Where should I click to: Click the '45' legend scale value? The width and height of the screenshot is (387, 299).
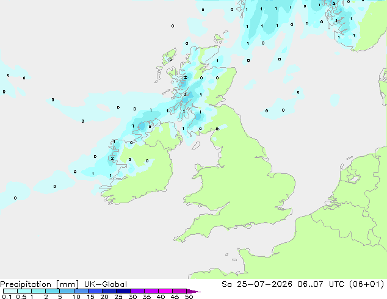175,297
